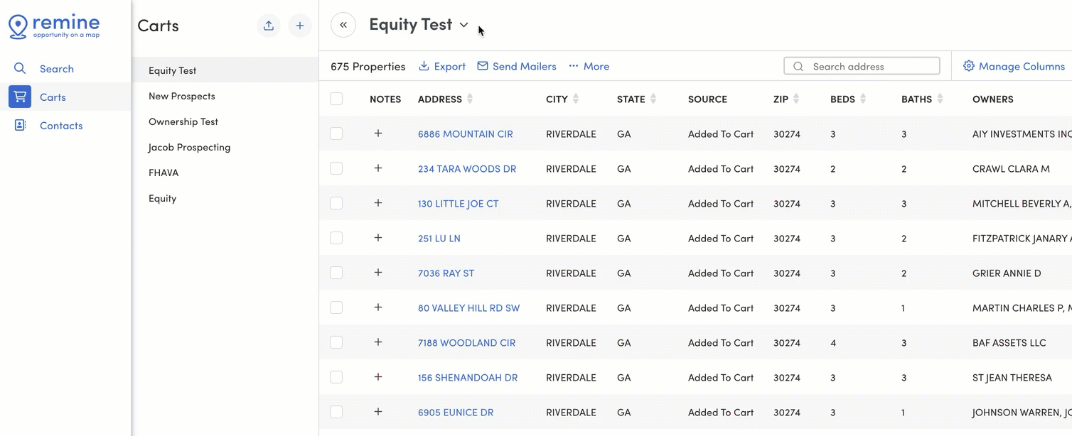Open the 6886 MOUNTAIN CIR link
This screenshot has height=436, width=1072.
466,133
